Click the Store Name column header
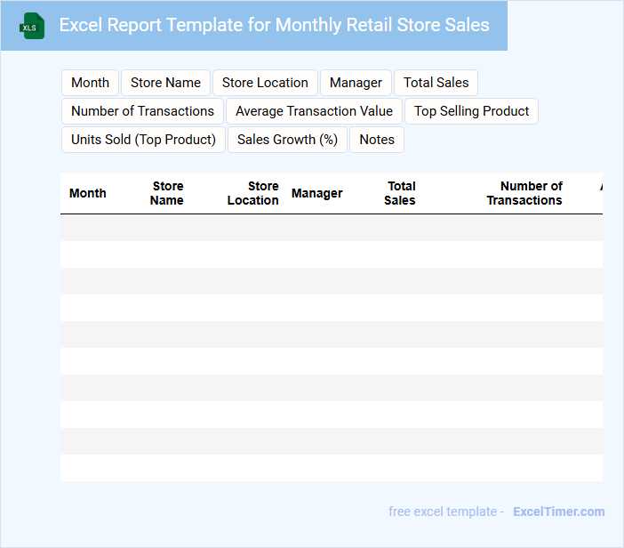The image size is (624, 548). tap(167, 193)
